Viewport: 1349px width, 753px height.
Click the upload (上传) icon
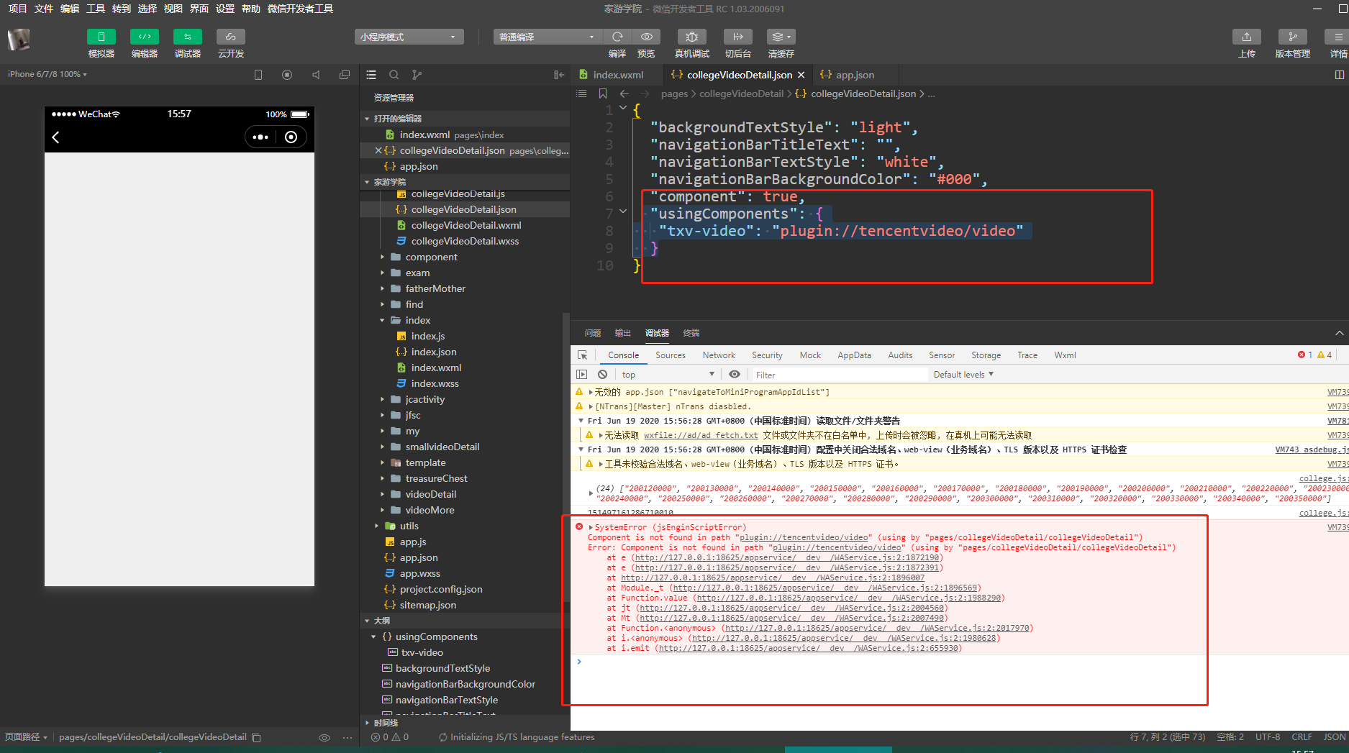pos(1247,37)
